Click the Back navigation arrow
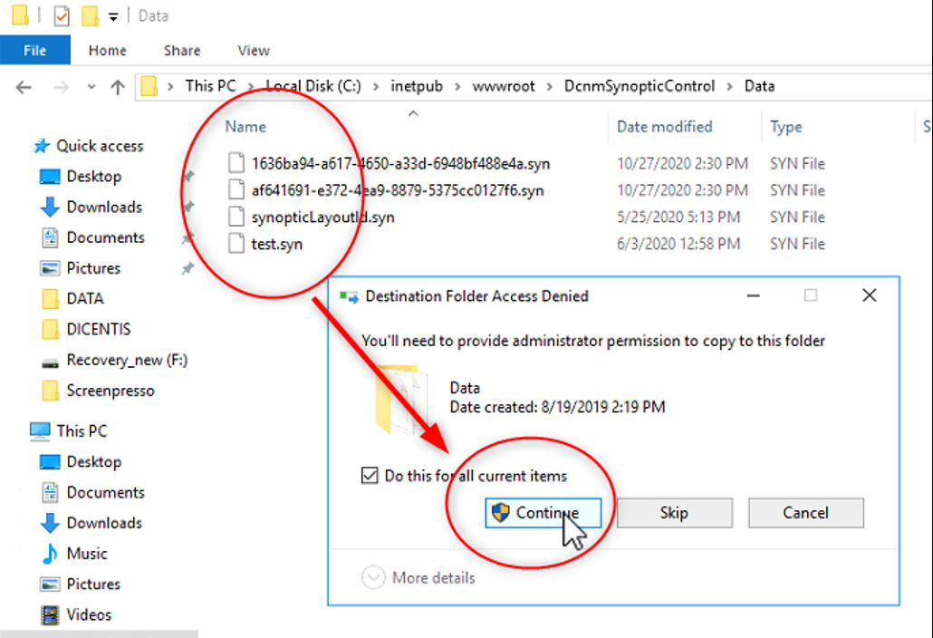Screen dimensions: 933x638 pos(24,88)
